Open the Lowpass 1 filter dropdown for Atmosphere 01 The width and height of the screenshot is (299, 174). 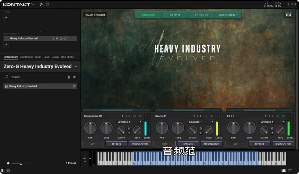[x=129, y=122]
